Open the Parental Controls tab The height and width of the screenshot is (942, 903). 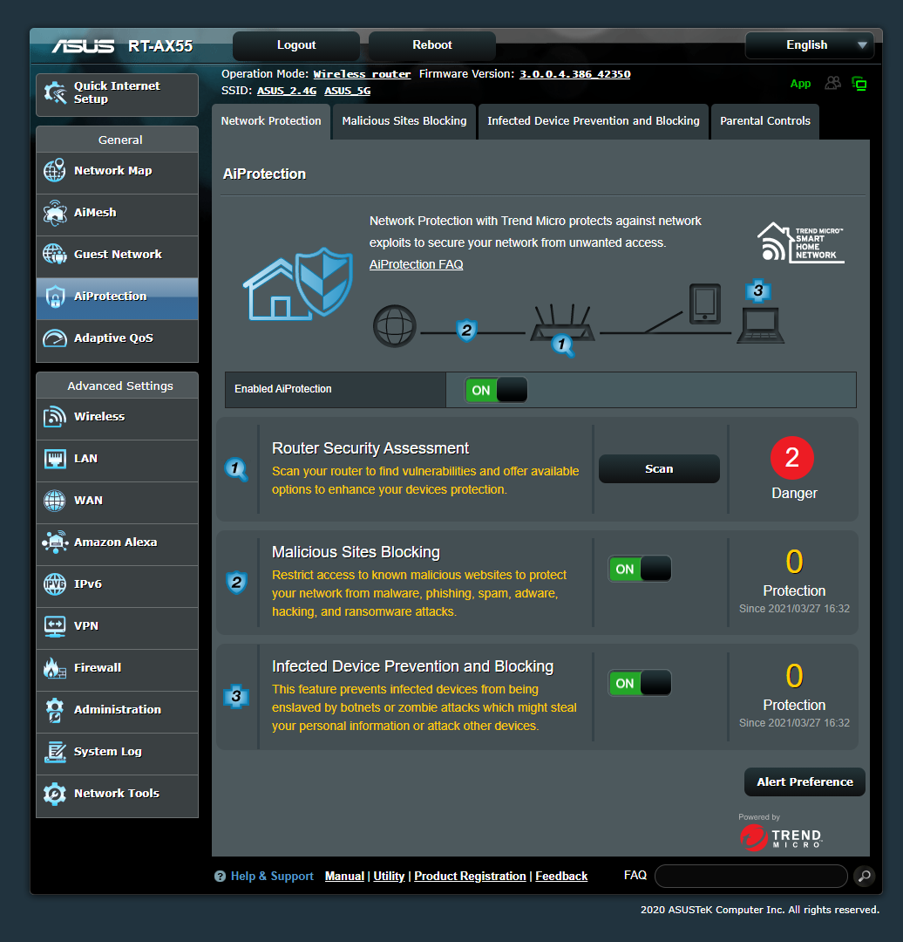click(765, 121)
